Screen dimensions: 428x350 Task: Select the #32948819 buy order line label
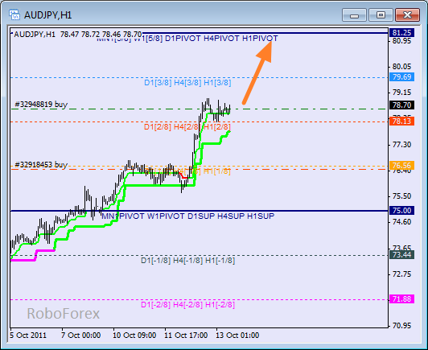click(41, 105)
